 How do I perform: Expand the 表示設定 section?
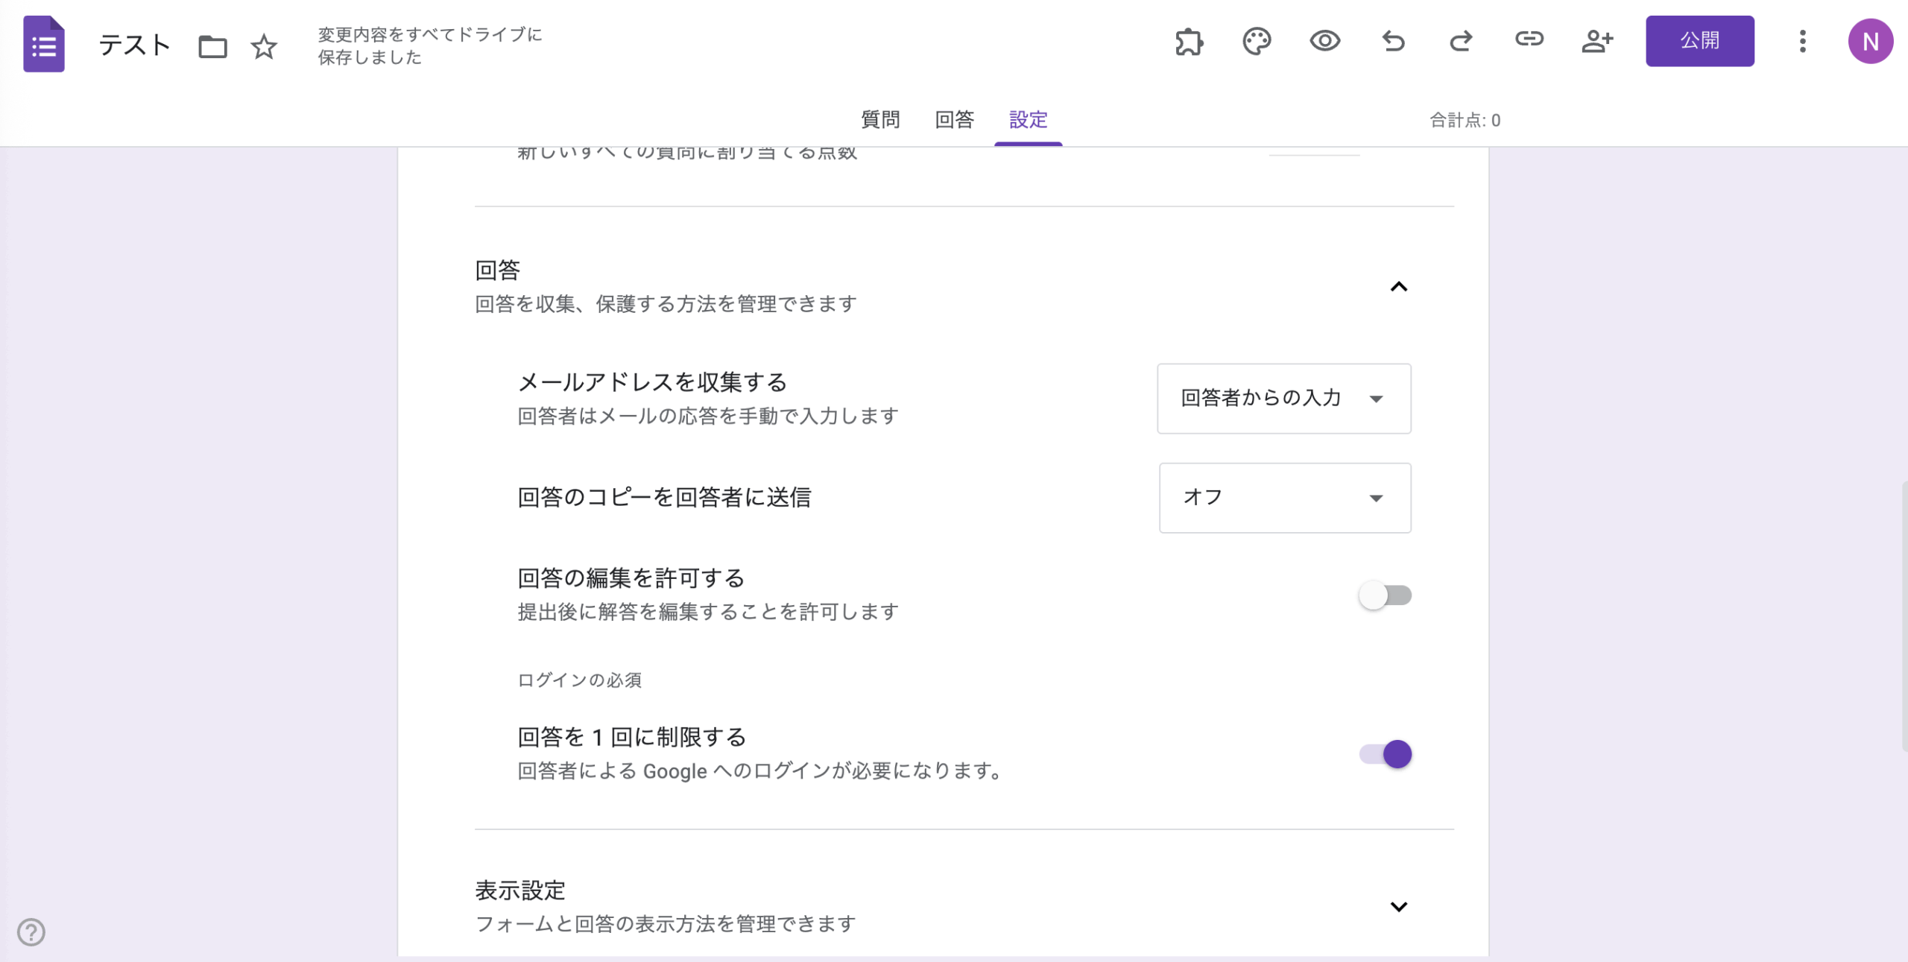coord(1400,907)
